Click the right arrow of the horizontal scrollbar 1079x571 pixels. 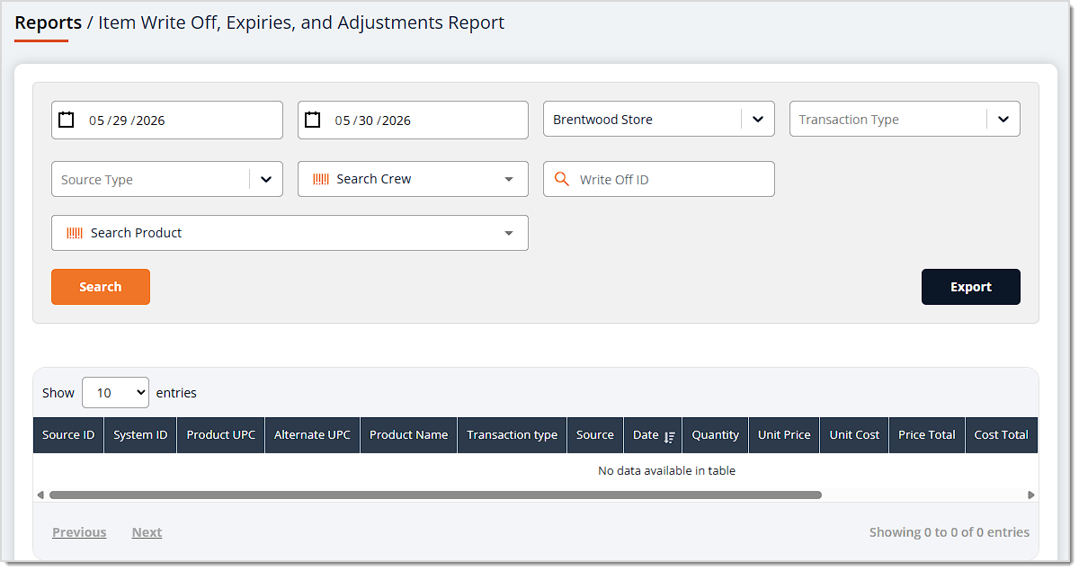coord(1031,495)
